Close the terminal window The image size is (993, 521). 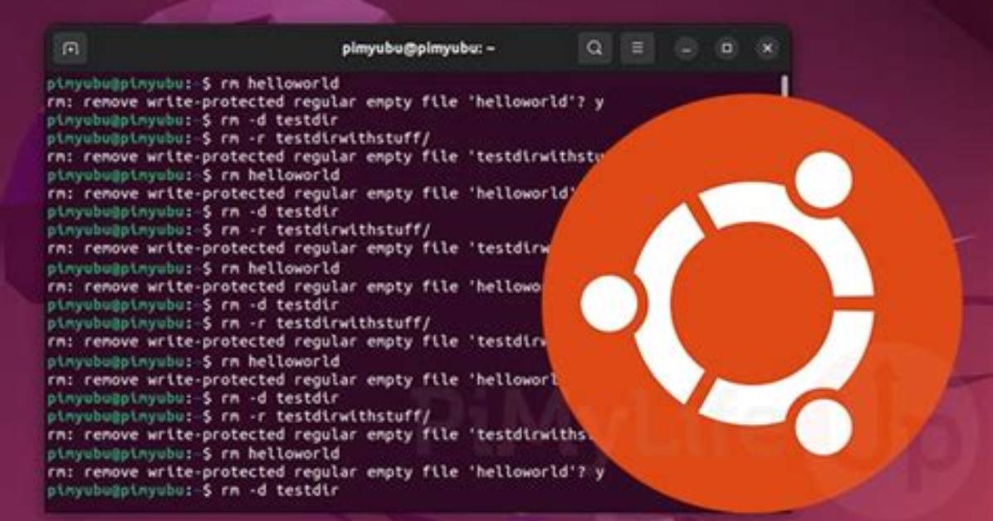point(767,48)
